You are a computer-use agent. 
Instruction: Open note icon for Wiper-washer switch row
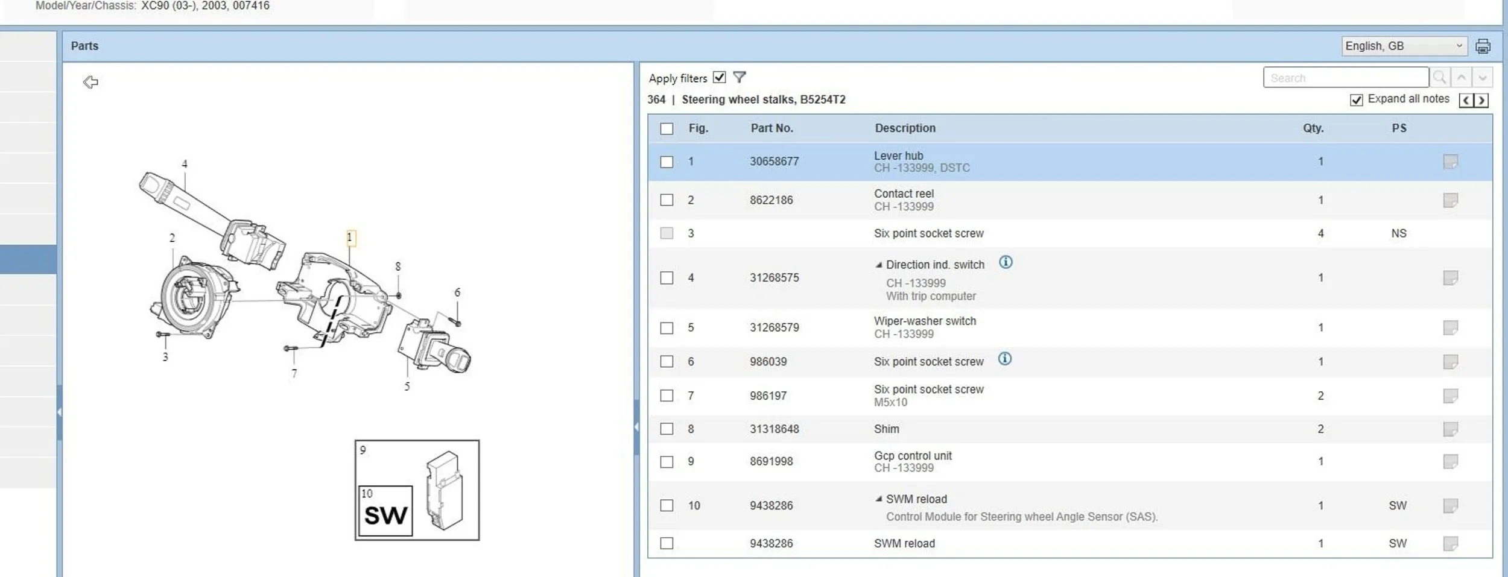pyautogui.click(x=1451, y=328)
